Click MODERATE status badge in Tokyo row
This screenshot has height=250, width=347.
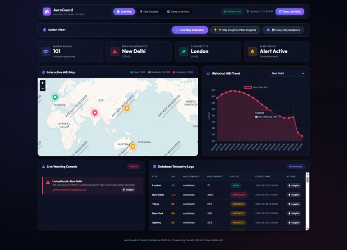click(x=238, y=204)
